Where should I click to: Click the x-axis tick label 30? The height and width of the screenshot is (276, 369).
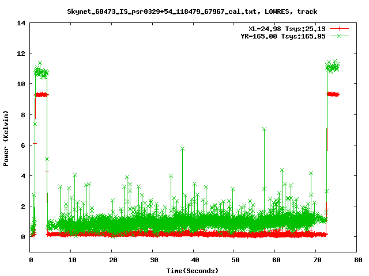(154, 260)
